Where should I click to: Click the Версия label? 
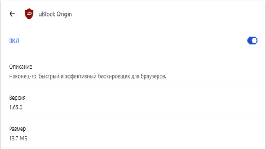[x=17, y=98]
